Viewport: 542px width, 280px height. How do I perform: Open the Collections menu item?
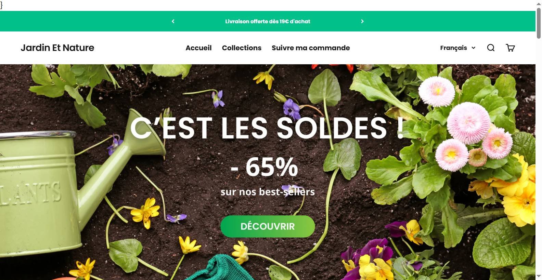242,48
